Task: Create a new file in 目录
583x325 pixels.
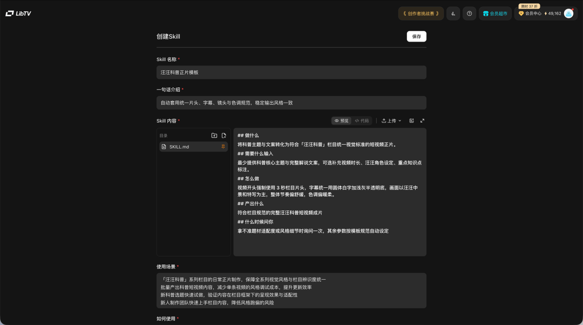Action: point(224,136)
